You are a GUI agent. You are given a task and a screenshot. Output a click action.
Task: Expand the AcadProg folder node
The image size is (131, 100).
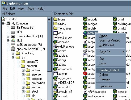coord(13,53)
